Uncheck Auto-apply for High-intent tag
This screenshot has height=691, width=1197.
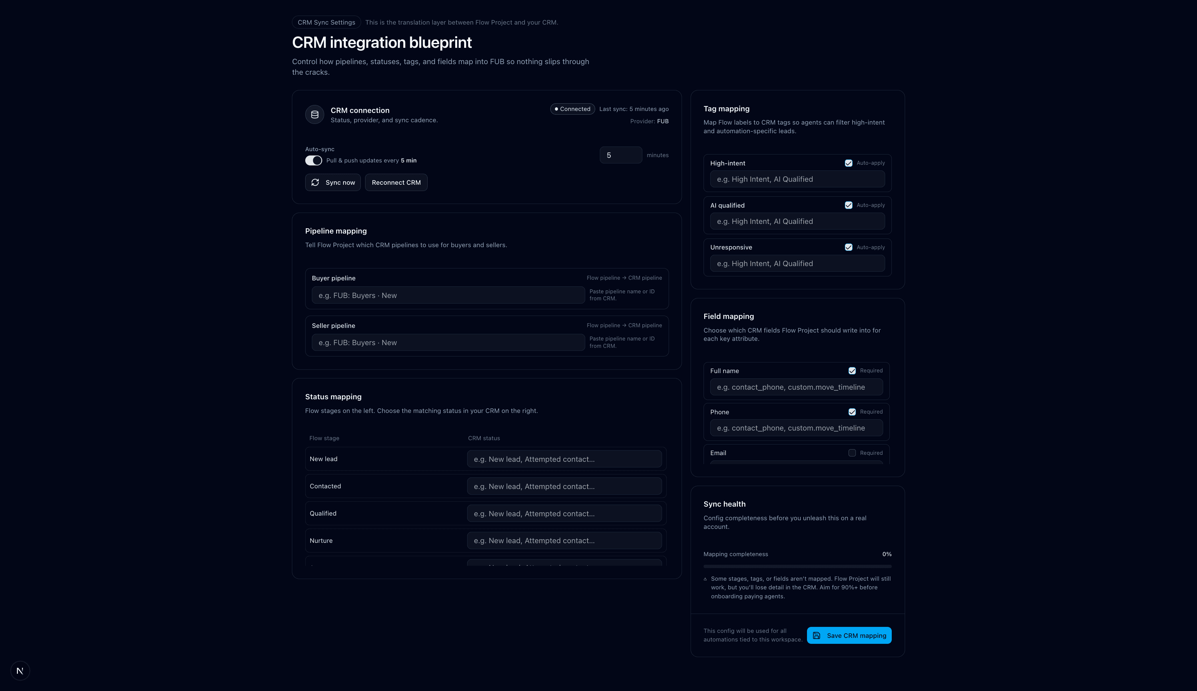(849, 163)
